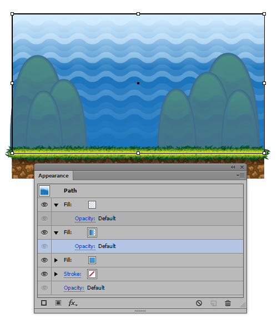Open Opacity link under the gradient Fill
This screenshot has width=277, height=324.
[85, 246]
